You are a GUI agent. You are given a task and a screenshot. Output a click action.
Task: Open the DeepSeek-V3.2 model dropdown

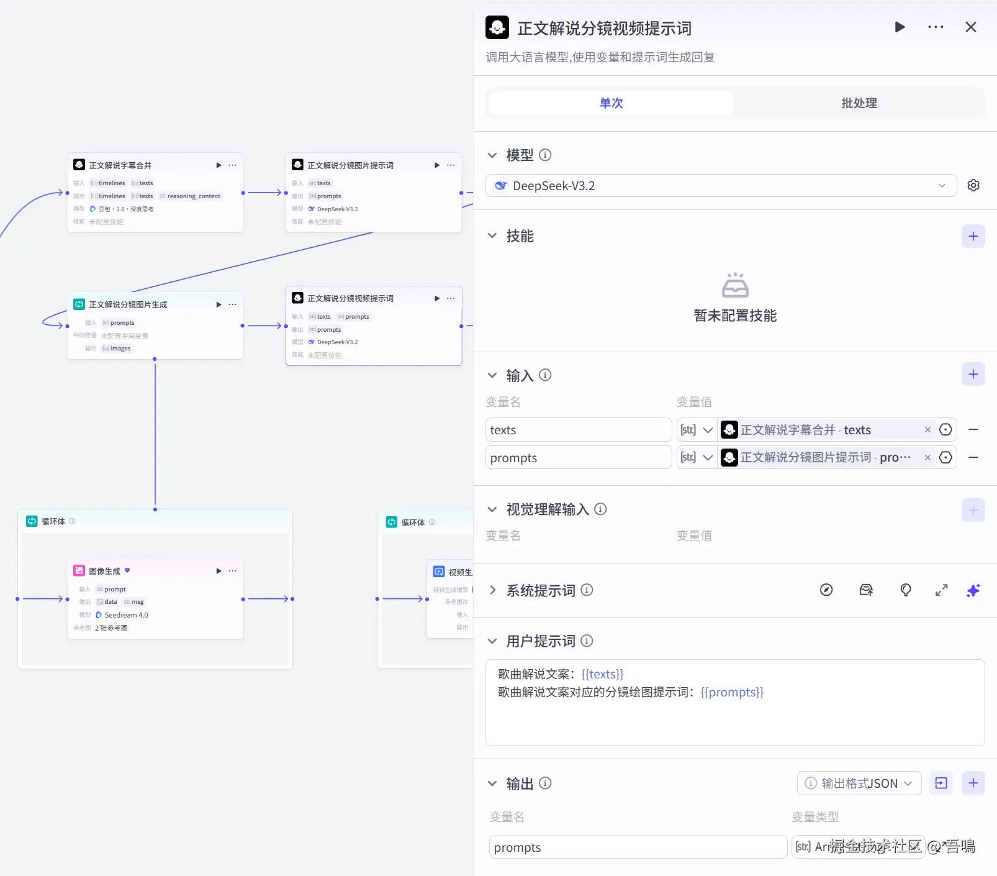[721, 186]
